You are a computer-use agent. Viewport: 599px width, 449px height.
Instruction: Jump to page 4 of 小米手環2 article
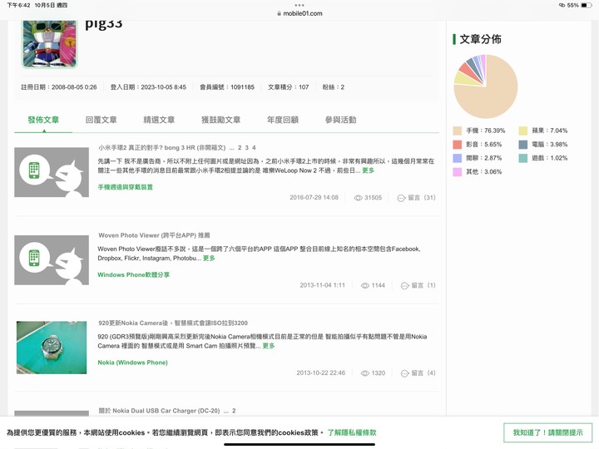(x=254, y=147)
